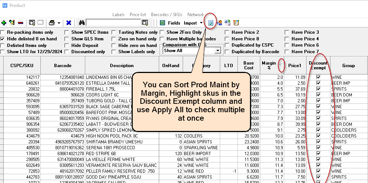Check Zero on hand only
Screen dimensions: 368x183
pyautogui.click(x=114, y=39)
